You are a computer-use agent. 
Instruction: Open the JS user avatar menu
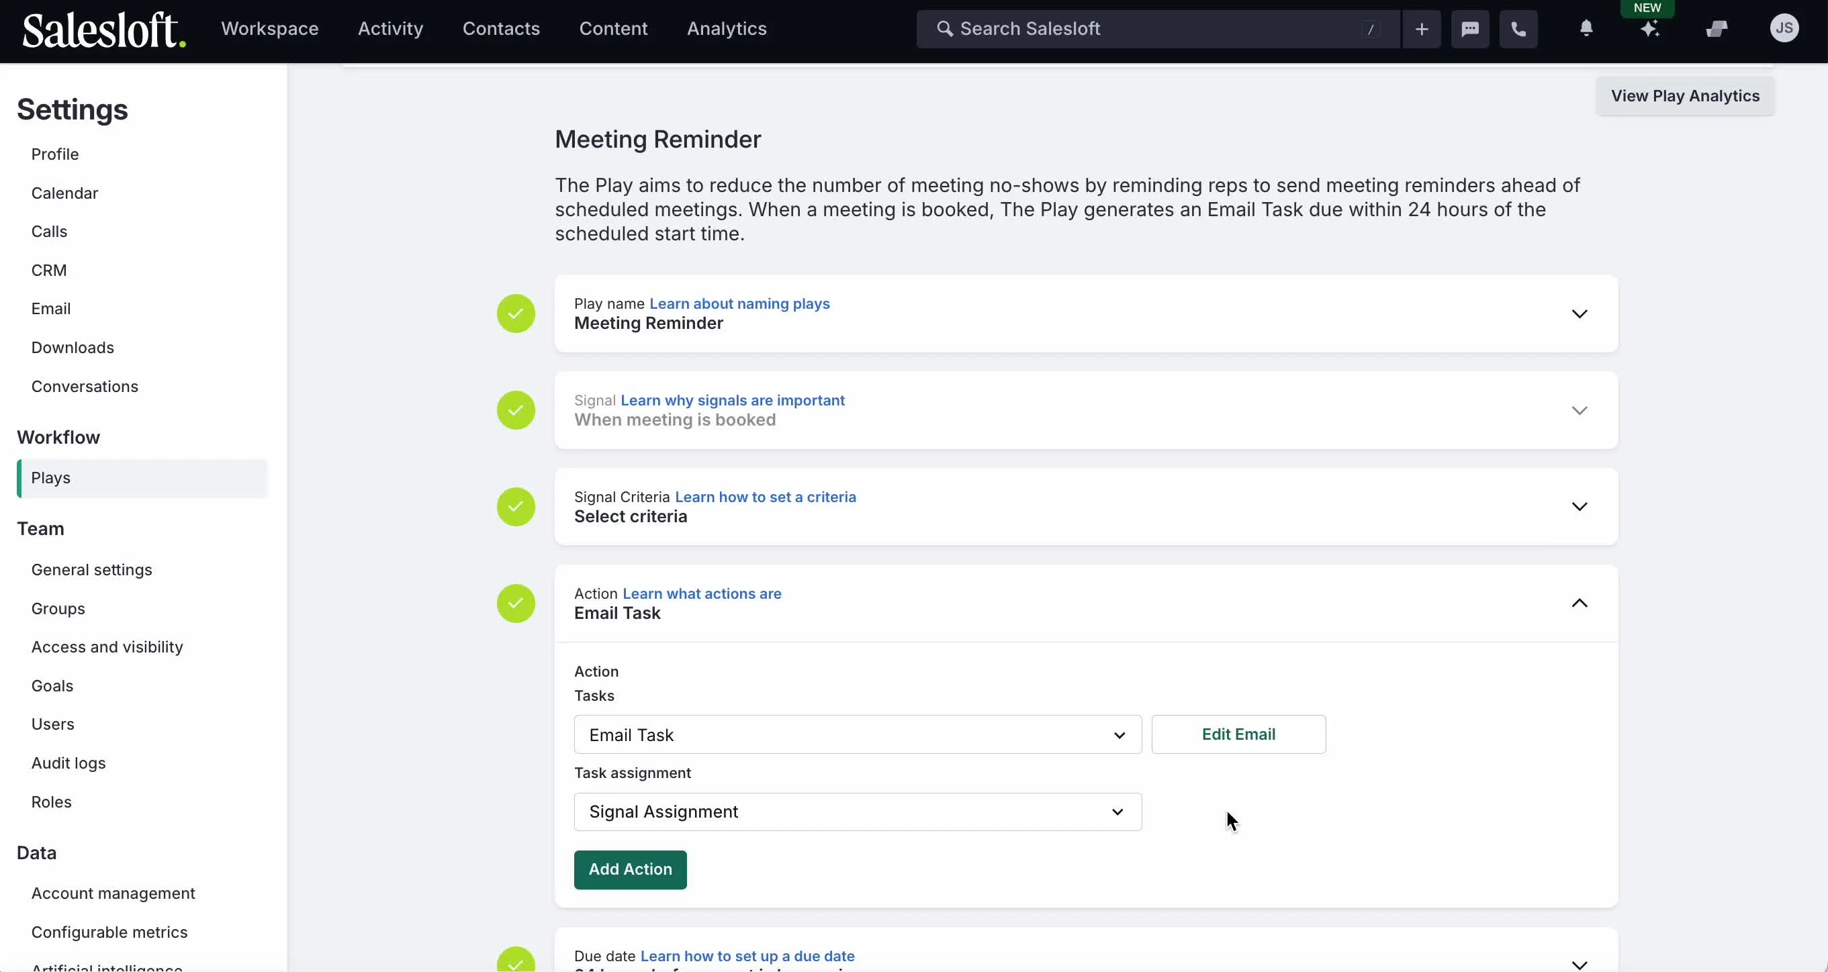click(1784, 28)
